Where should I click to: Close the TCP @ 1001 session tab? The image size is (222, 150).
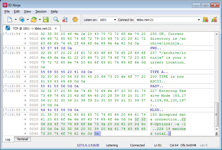[x=56, y=28]
